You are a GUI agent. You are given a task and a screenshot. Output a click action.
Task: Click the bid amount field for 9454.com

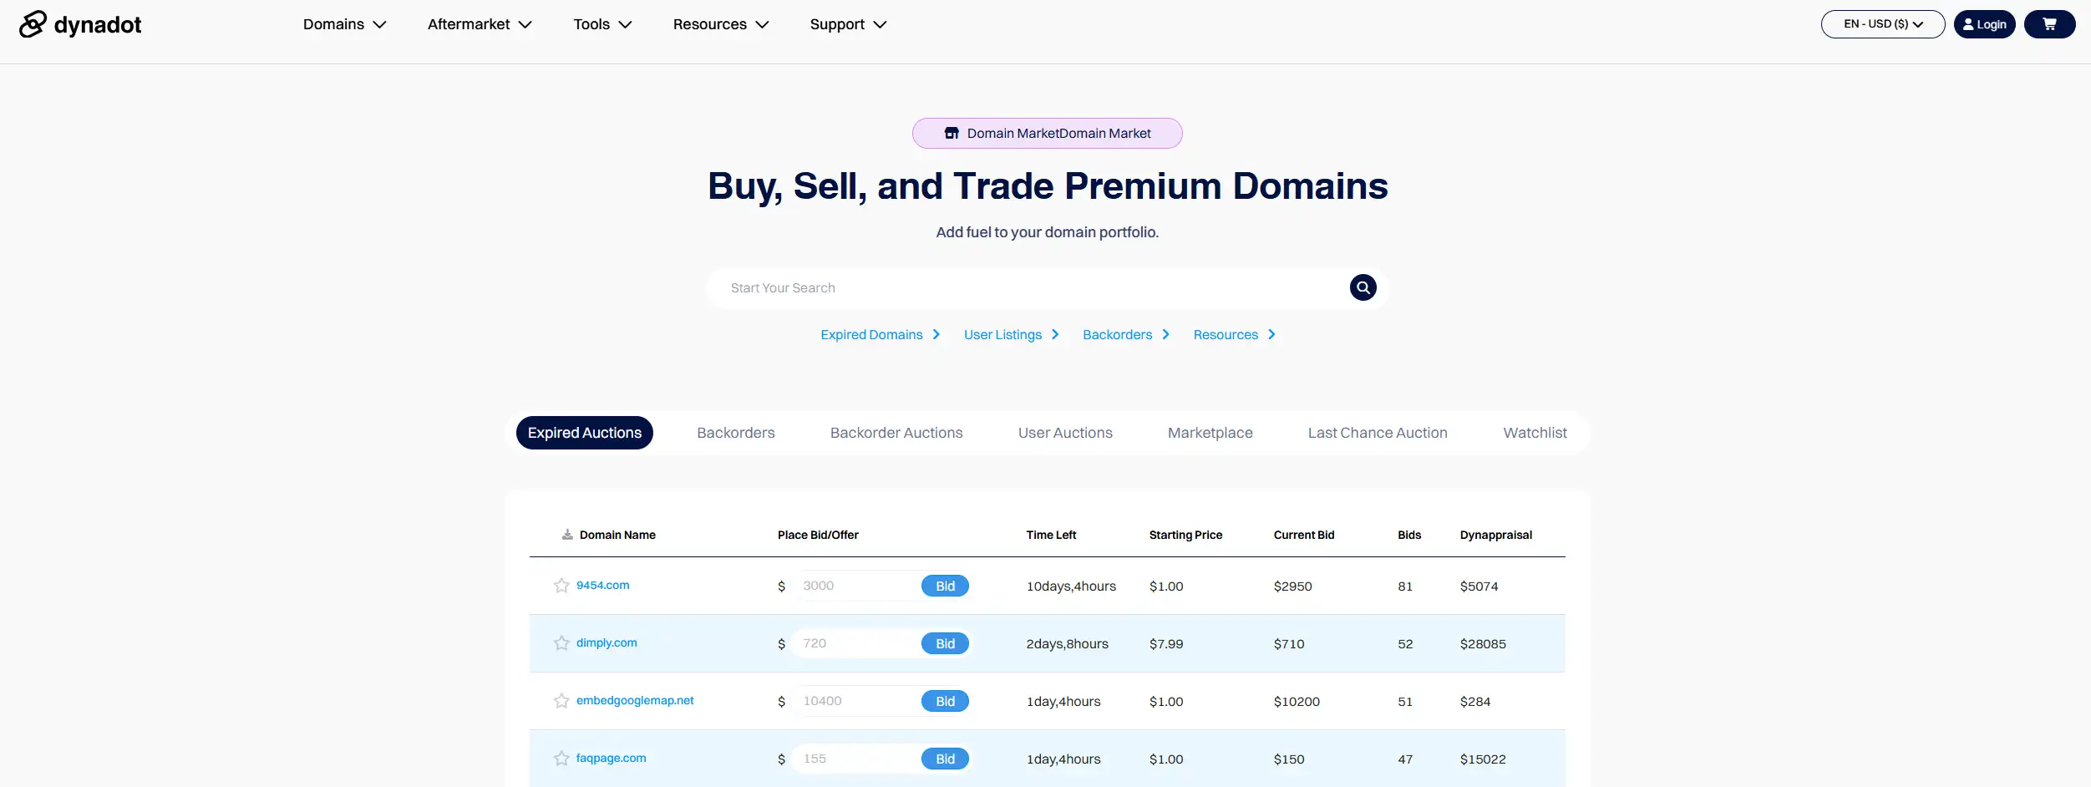[x=855, y=586]
